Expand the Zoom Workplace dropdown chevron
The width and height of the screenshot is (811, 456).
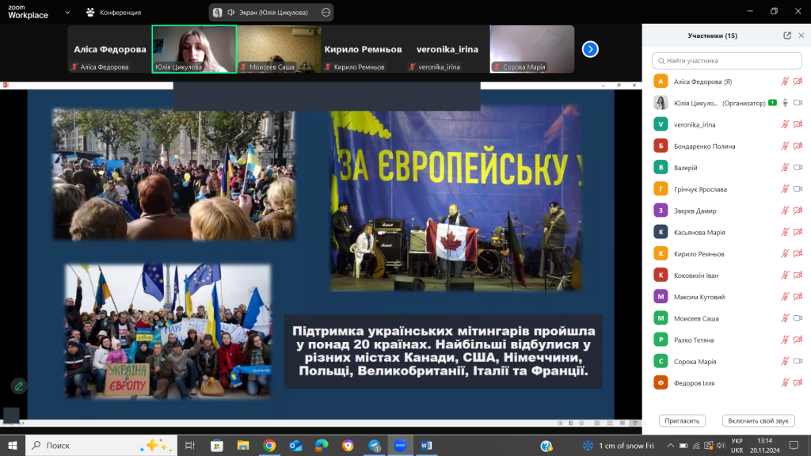click(x=67, y=13)
